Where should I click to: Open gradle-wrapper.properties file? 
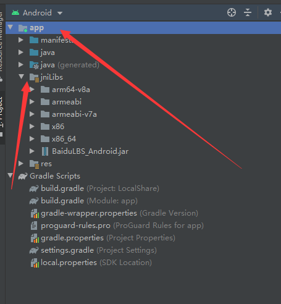pyautogui.click(x=119, y=213)
